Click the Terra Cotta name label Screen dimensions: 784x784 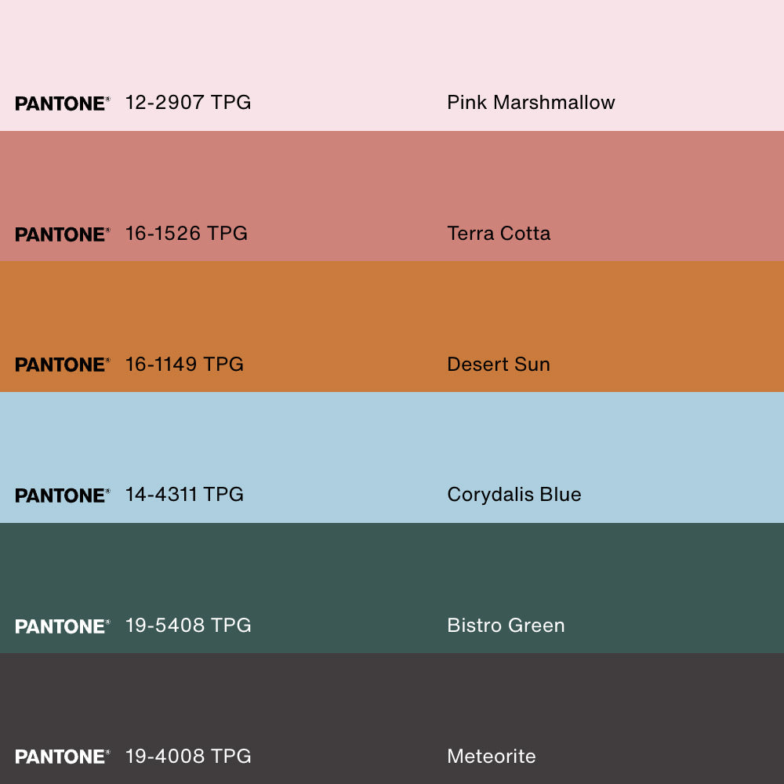(x=499, y=234)
